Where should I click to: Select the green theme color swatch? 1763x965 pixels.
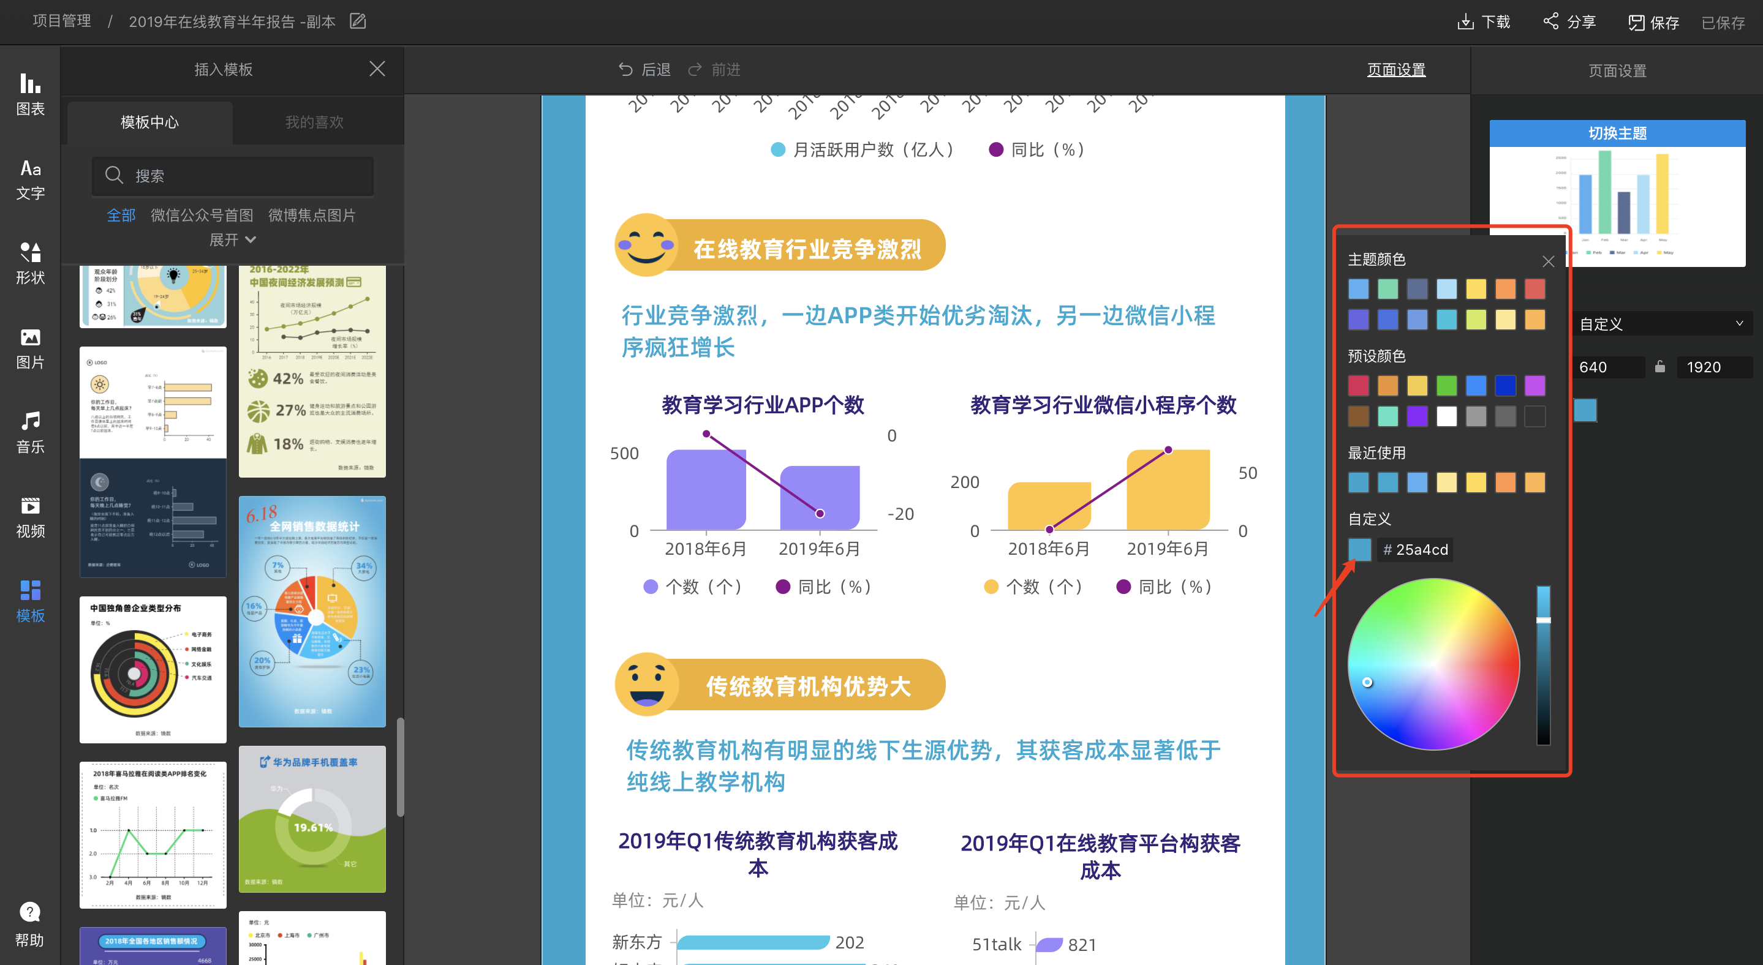pyautogui.click(x=1388, y=288)
